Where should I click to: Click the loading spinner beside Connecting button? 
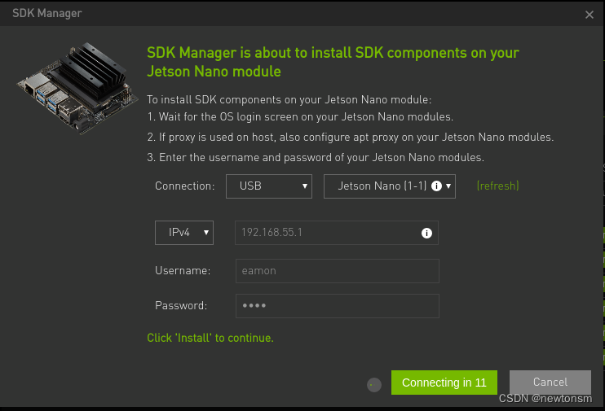[374, 384]
